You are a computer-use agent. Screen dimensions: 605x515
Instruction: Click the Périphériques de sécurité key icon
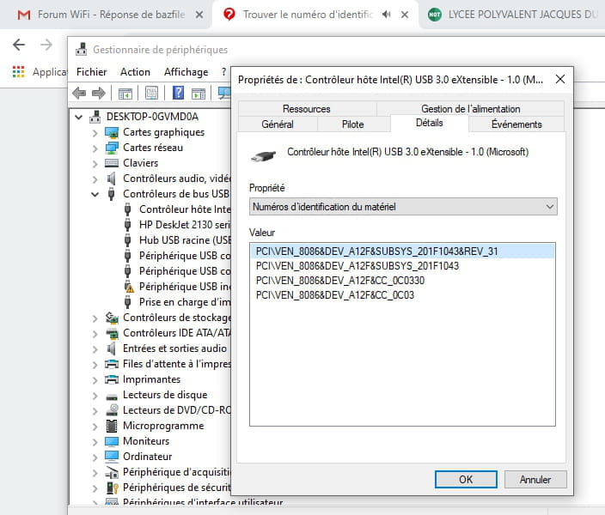point(112,488)
